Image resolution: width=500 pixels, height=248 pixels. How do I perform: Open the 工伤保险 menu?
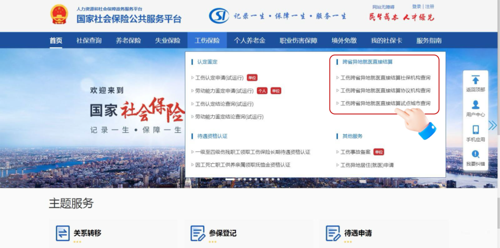point(207,40)
